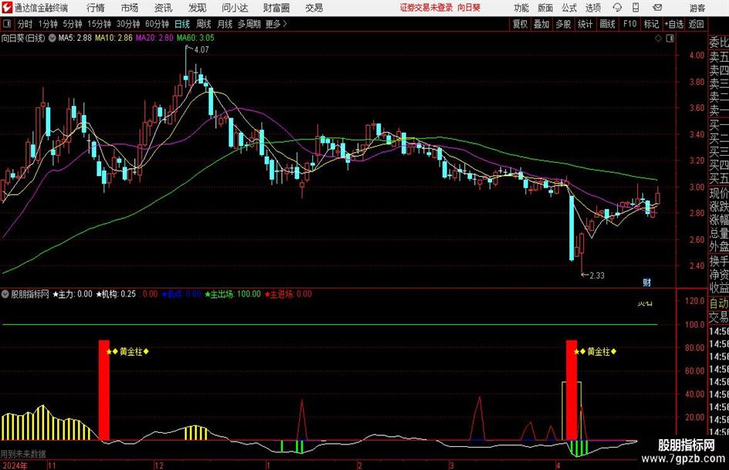Switch to 分时 chart period

25,24
